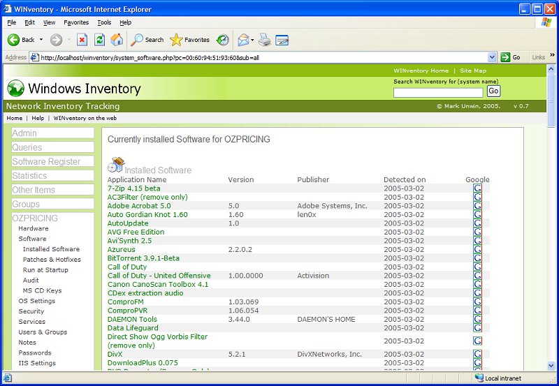The width and height of the screenshot is (559, 386).
Task: Open the Back button history dropdown arrow
Action: (41, 40)
